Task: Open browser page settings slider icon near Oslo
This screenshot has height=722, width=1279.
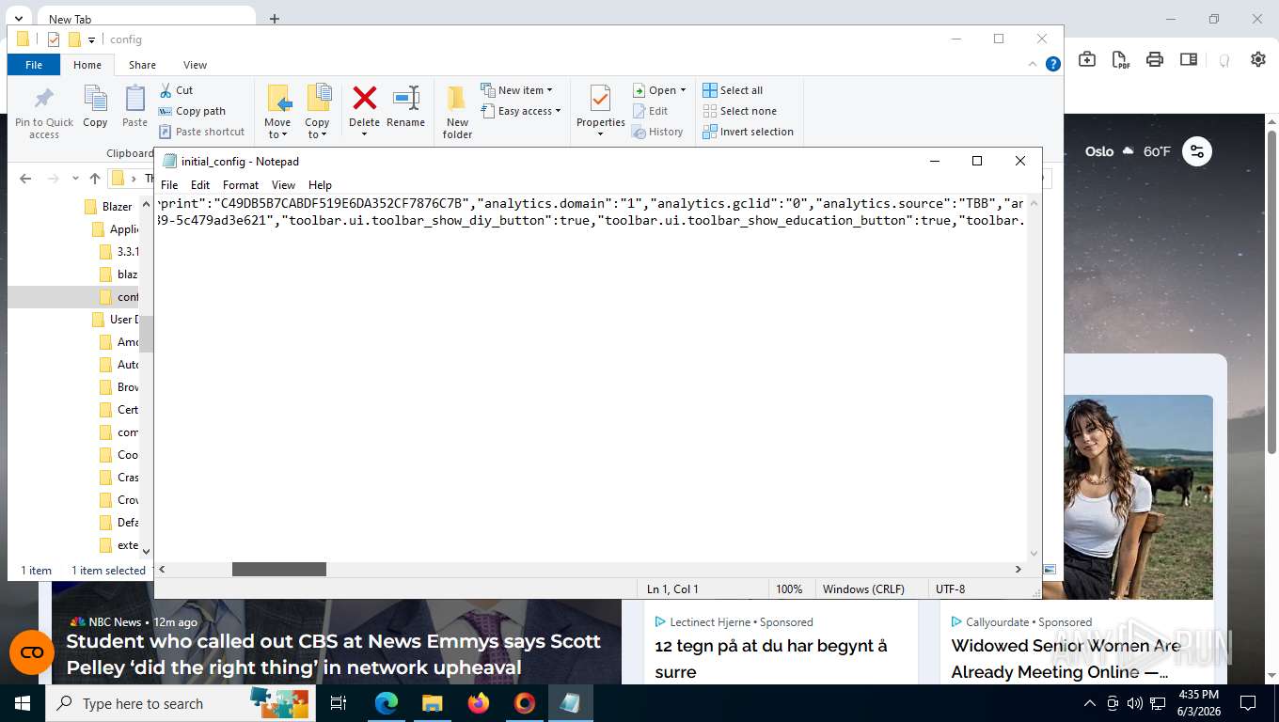Action: [x=1196, y=151]
